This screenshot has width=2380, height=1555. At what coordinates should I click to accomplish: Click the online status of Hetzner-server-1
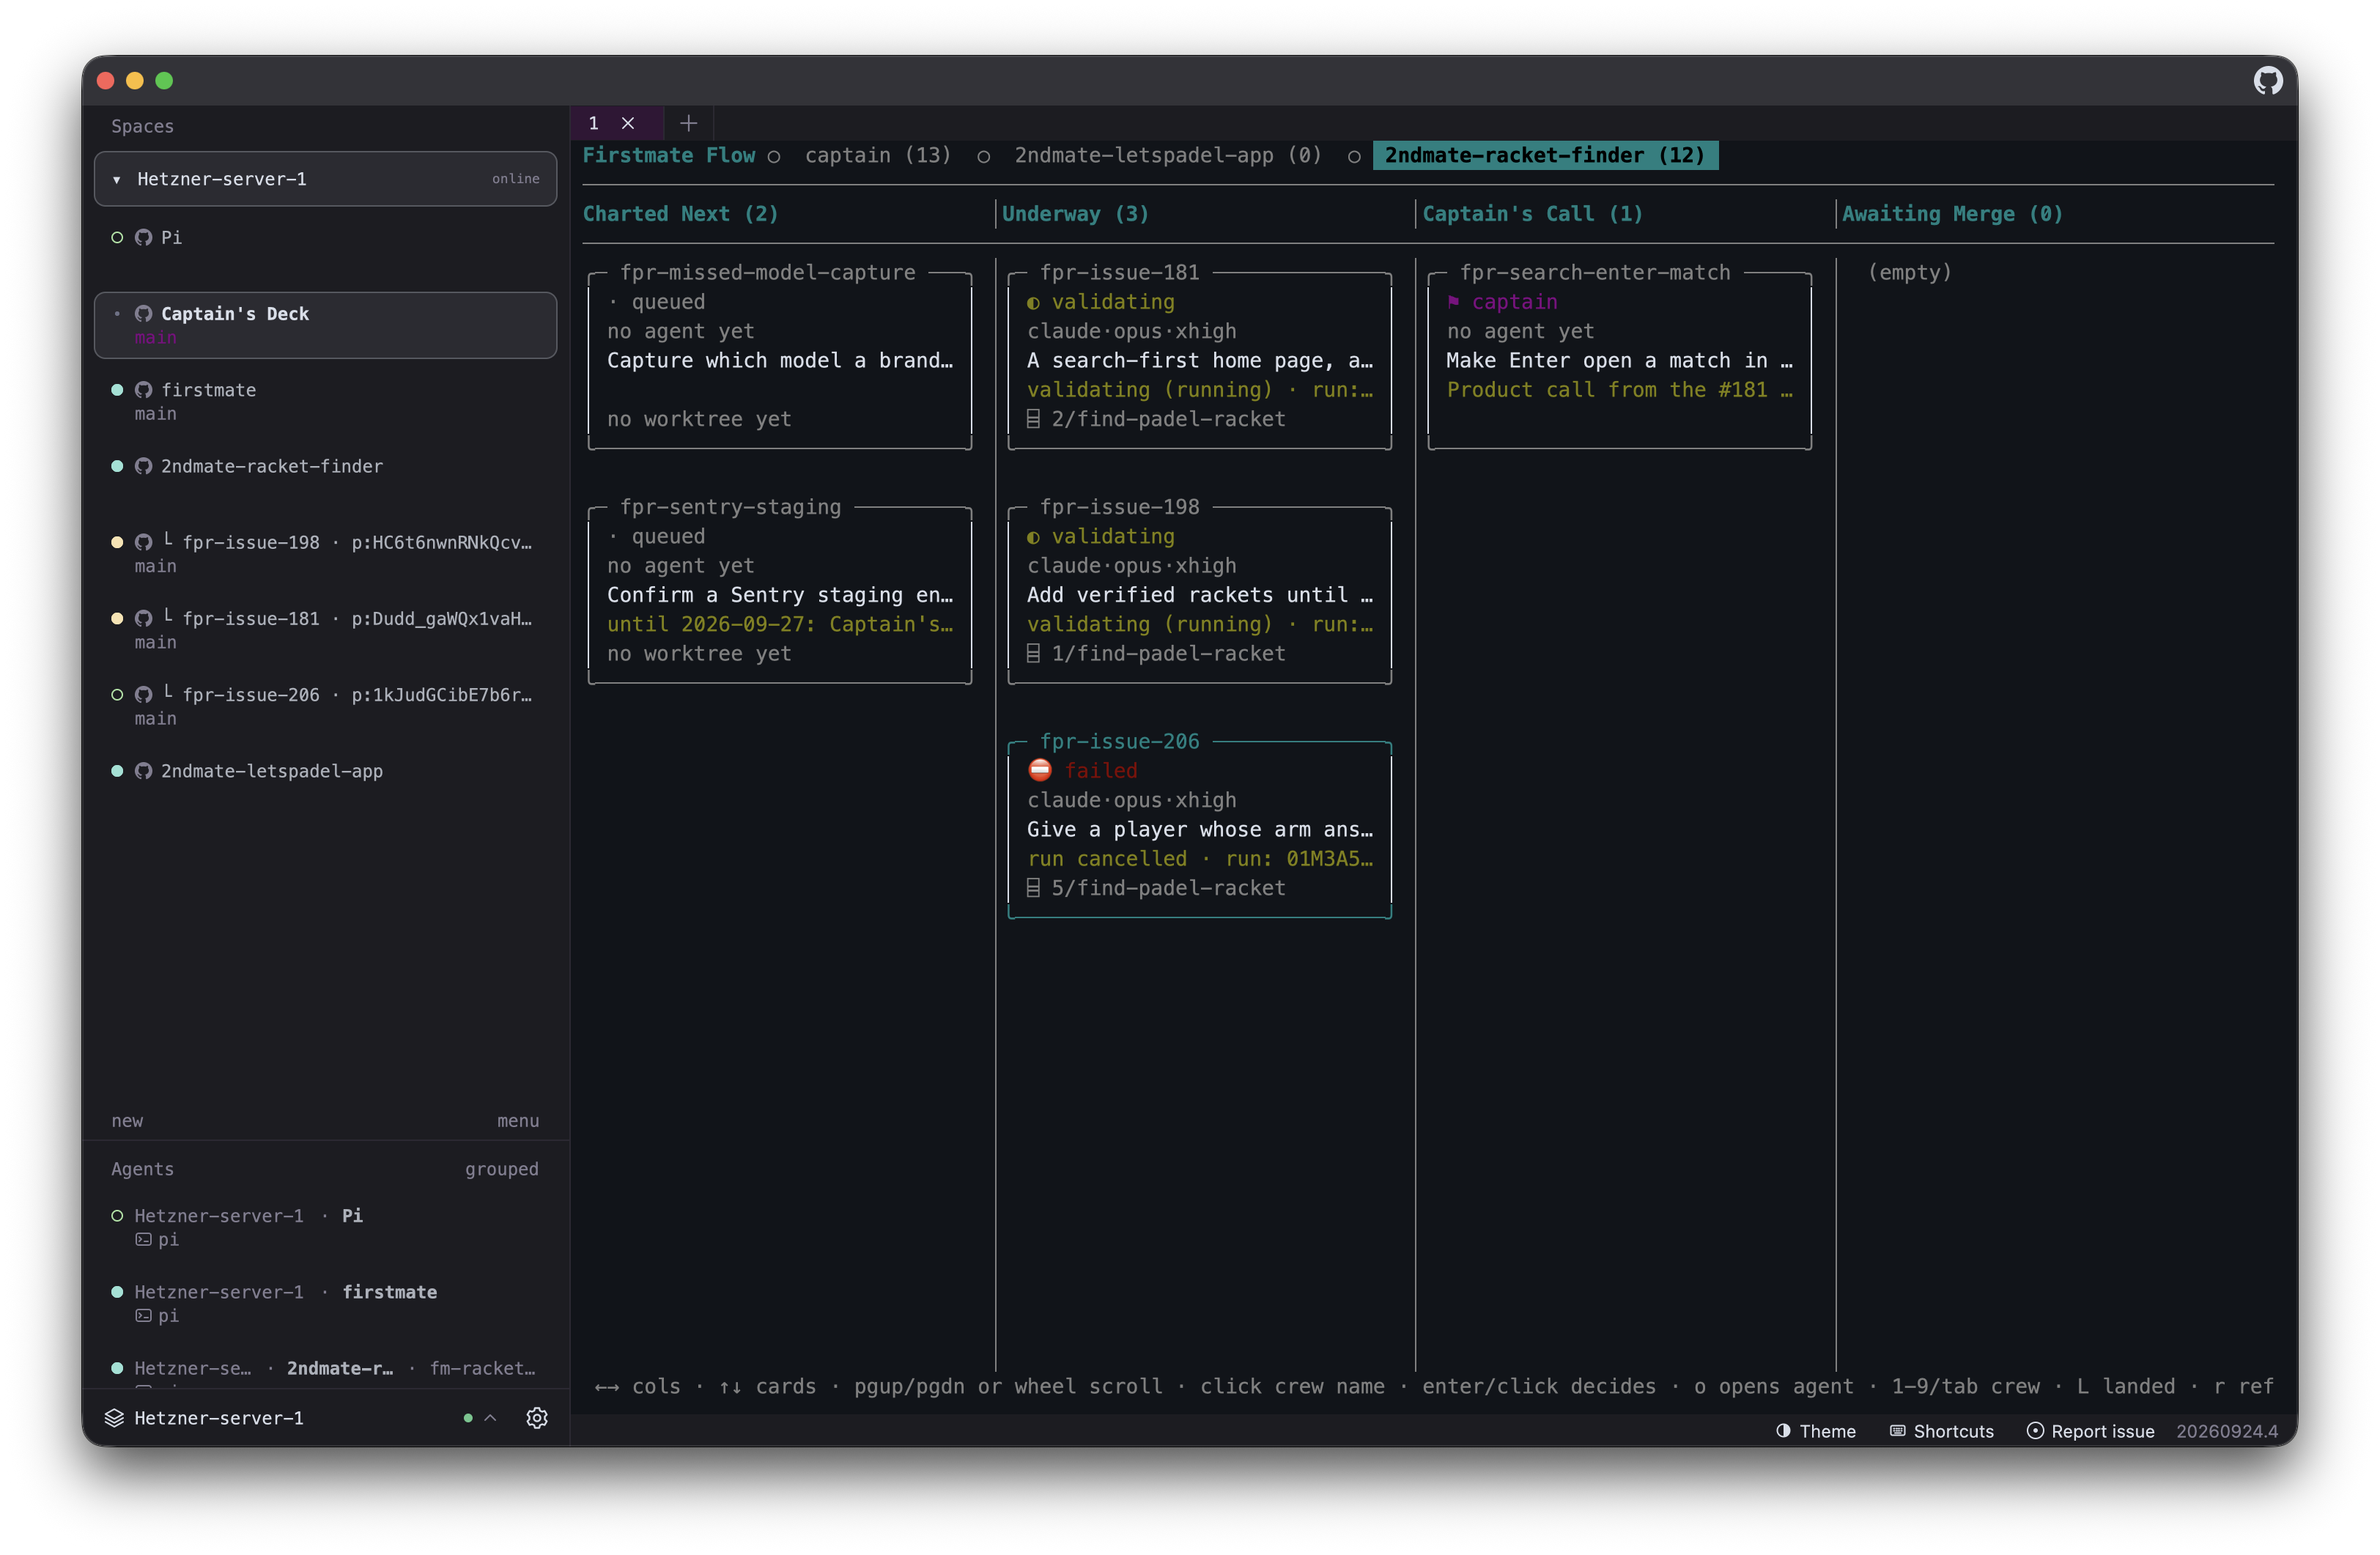[x=515, y=179]
